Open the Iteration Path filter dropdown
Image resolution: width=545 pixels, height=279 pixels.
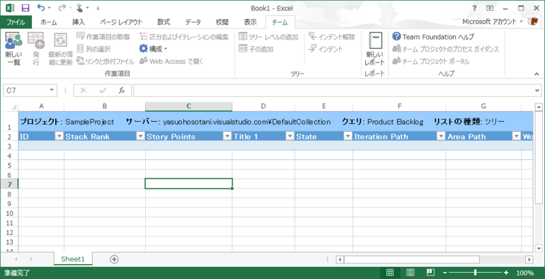click(441, 136)
